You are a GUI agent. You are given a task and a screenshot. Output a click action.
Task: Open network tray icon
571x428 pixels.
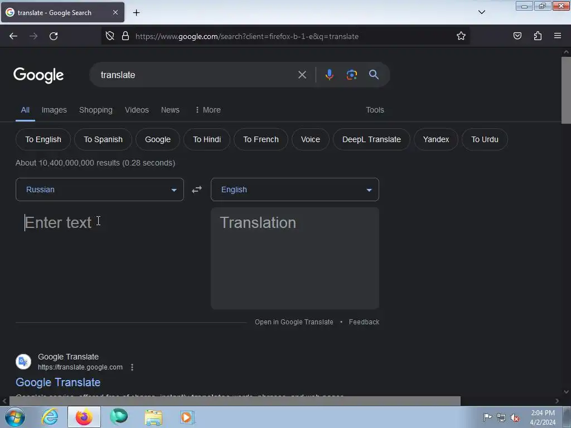coord(501,418)
